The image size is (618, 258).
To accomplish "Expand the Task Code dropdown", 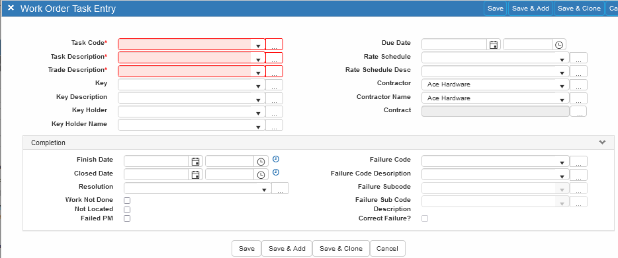I will (258, 46).
